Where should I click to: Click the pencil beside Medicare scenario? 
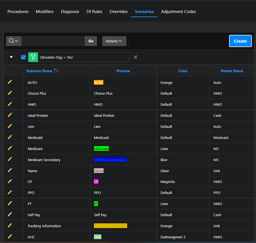click(x=10, y=148)
